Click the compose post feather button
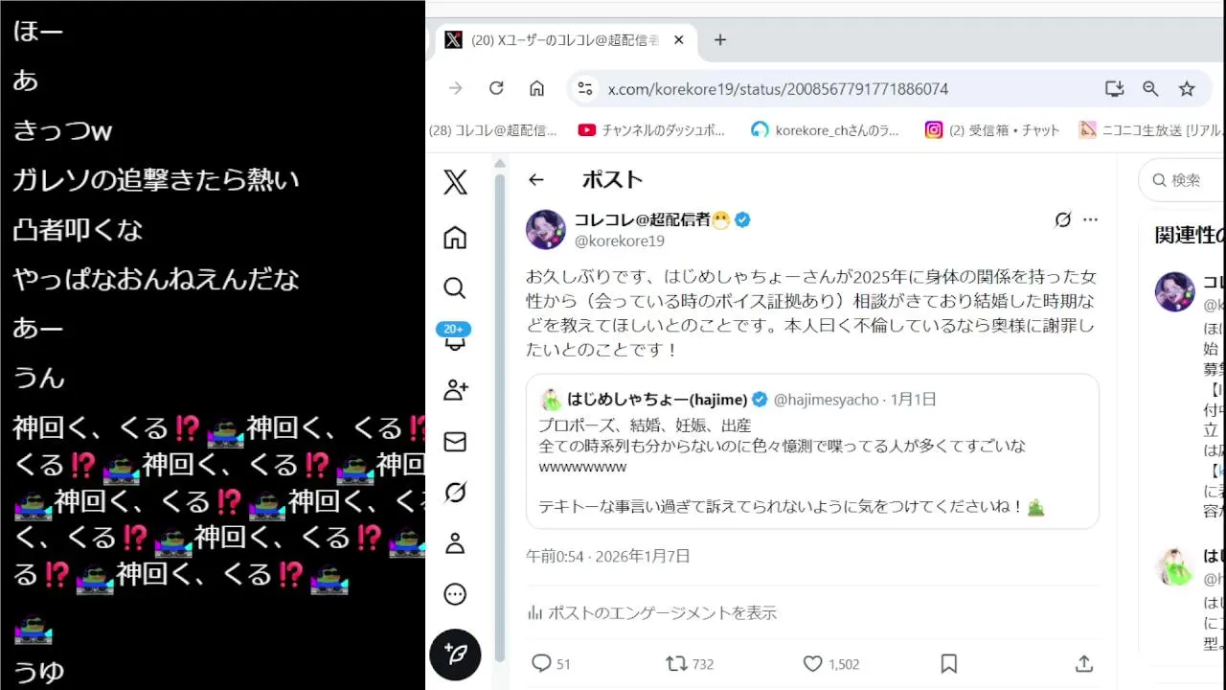This screenshot has height=690, width=1226. click(455, 655)
